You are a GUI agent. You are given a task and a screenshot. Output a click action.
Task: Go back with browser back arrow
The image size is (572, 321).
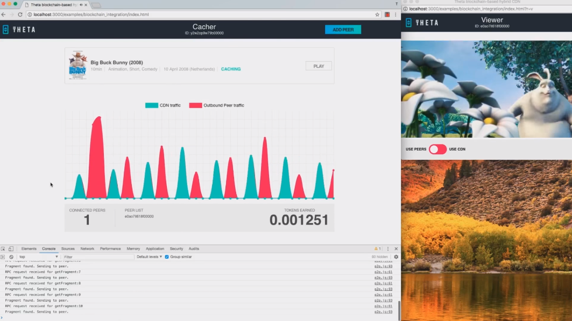click(4, 15)
